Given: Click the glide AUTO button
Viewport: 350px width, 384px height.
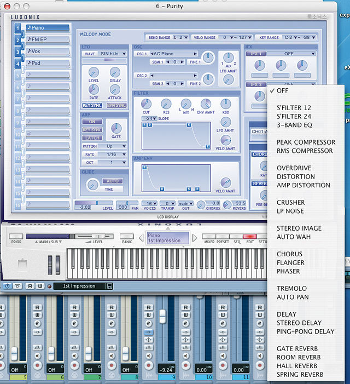Looking at the screenshot, I should [113, 181].
